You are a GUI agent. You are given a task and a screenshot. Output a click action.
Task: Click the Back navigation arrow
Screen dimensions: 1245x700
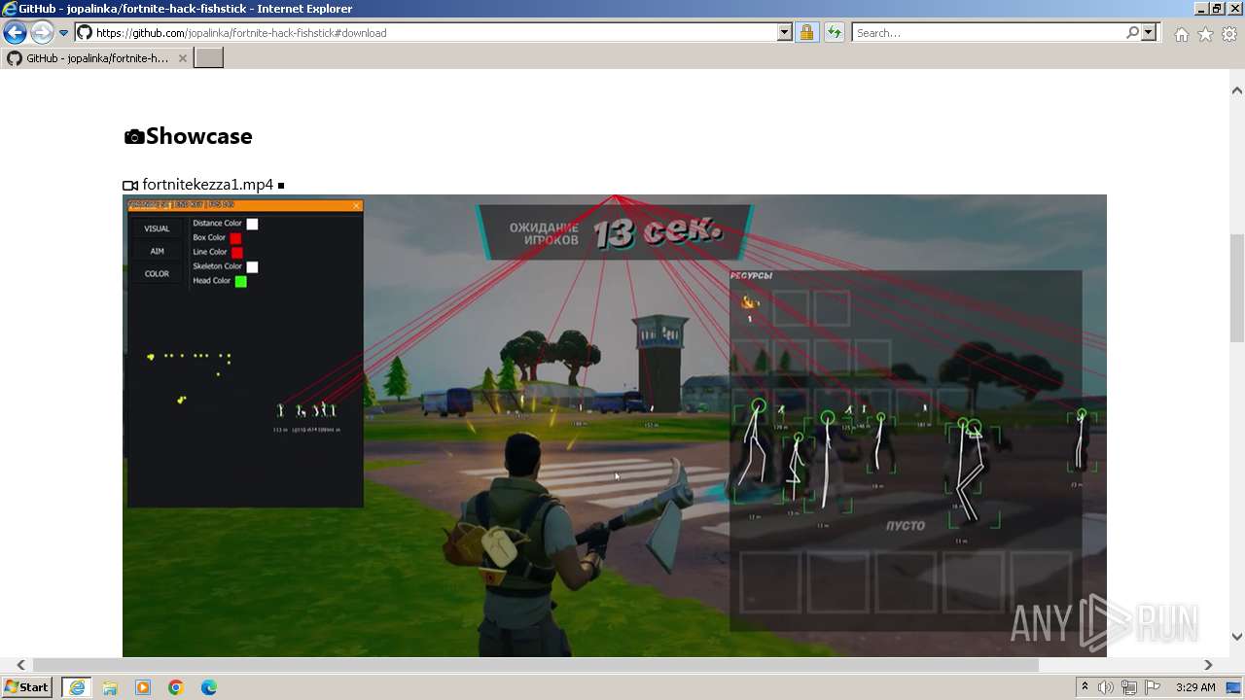click(x=15, y=32)
